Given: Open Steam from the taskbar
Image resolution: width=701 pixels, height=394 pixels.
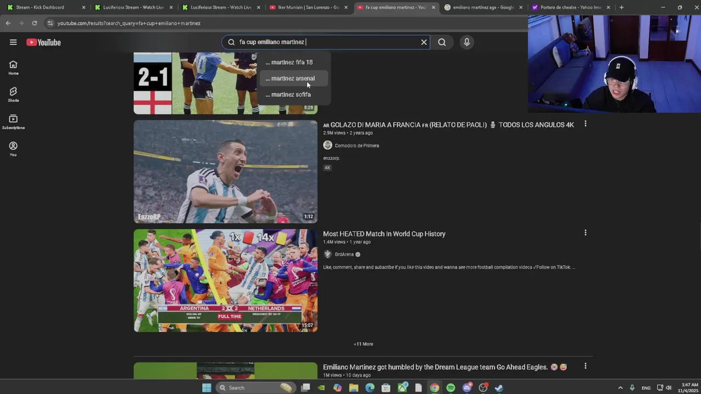Looking at the screenshot, I should pos(499,388).
